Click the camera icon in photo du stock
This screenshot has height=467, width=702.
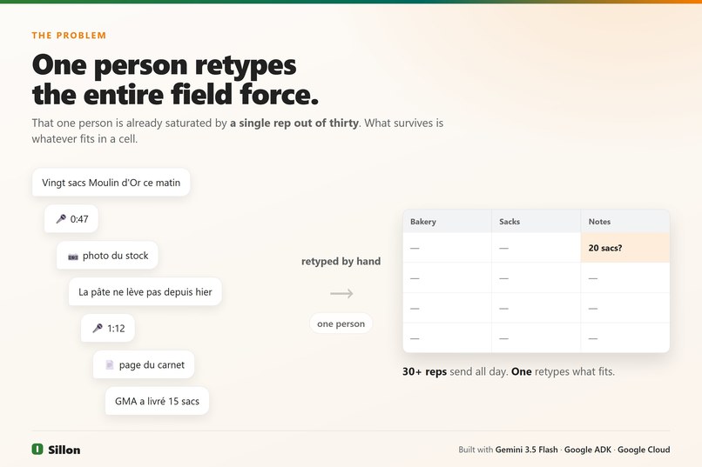(73, 257)
